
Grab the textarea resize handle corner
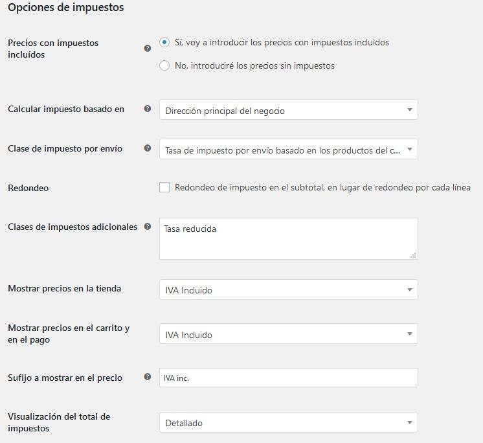point(413,255)
